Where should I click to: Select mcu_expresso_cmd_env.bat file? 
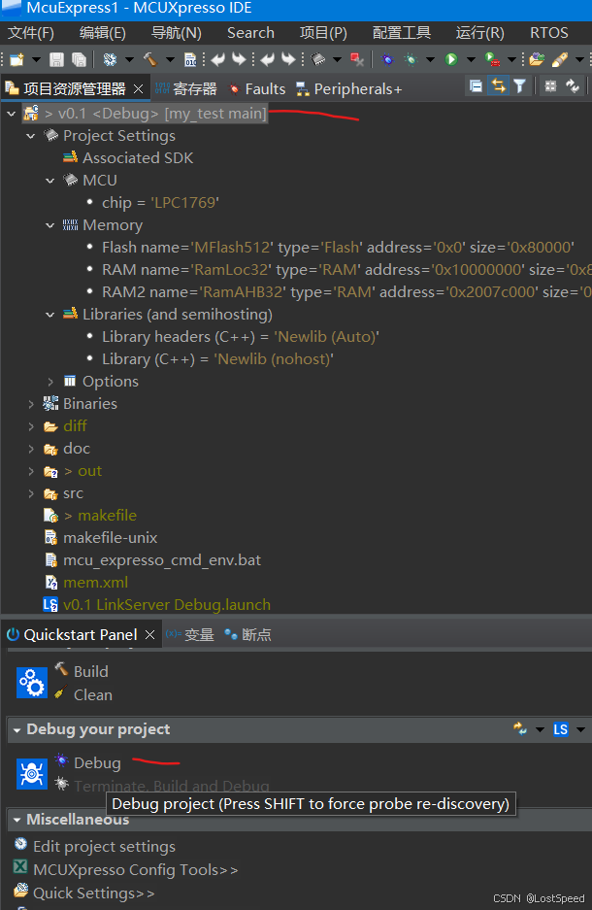162,560
